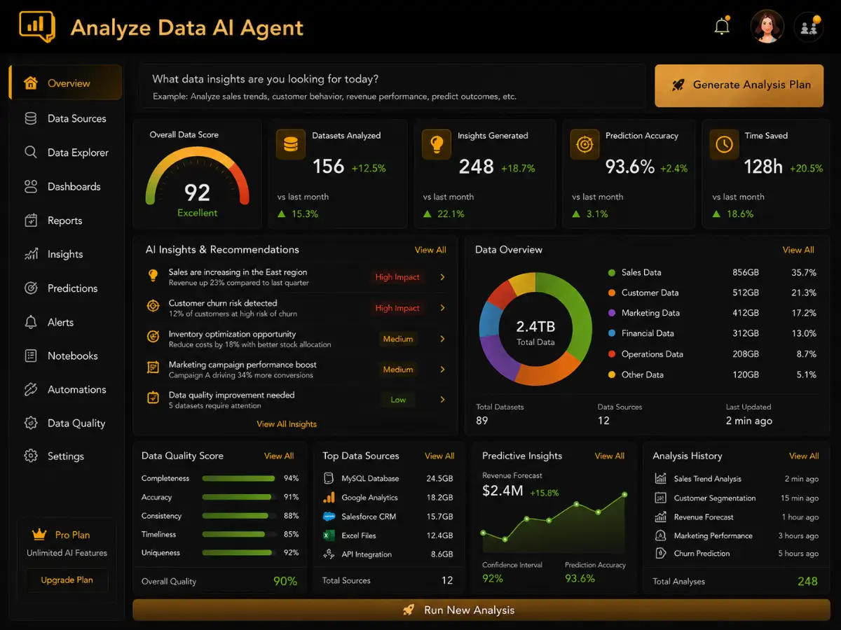Viewport: 841px width, 630px height.
Task: Go to Data Explorer
Action: (65, 152)
